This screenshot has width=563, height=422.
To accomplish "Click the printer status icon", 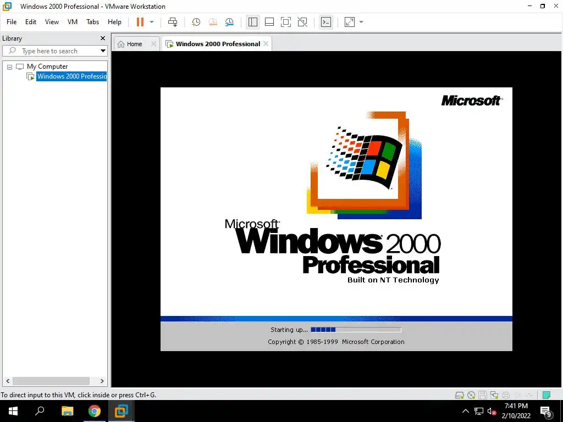I will click(x=506, y=395).
